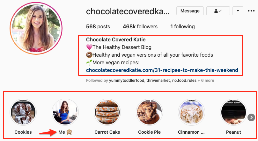View the 1 following list

(182, 26)
